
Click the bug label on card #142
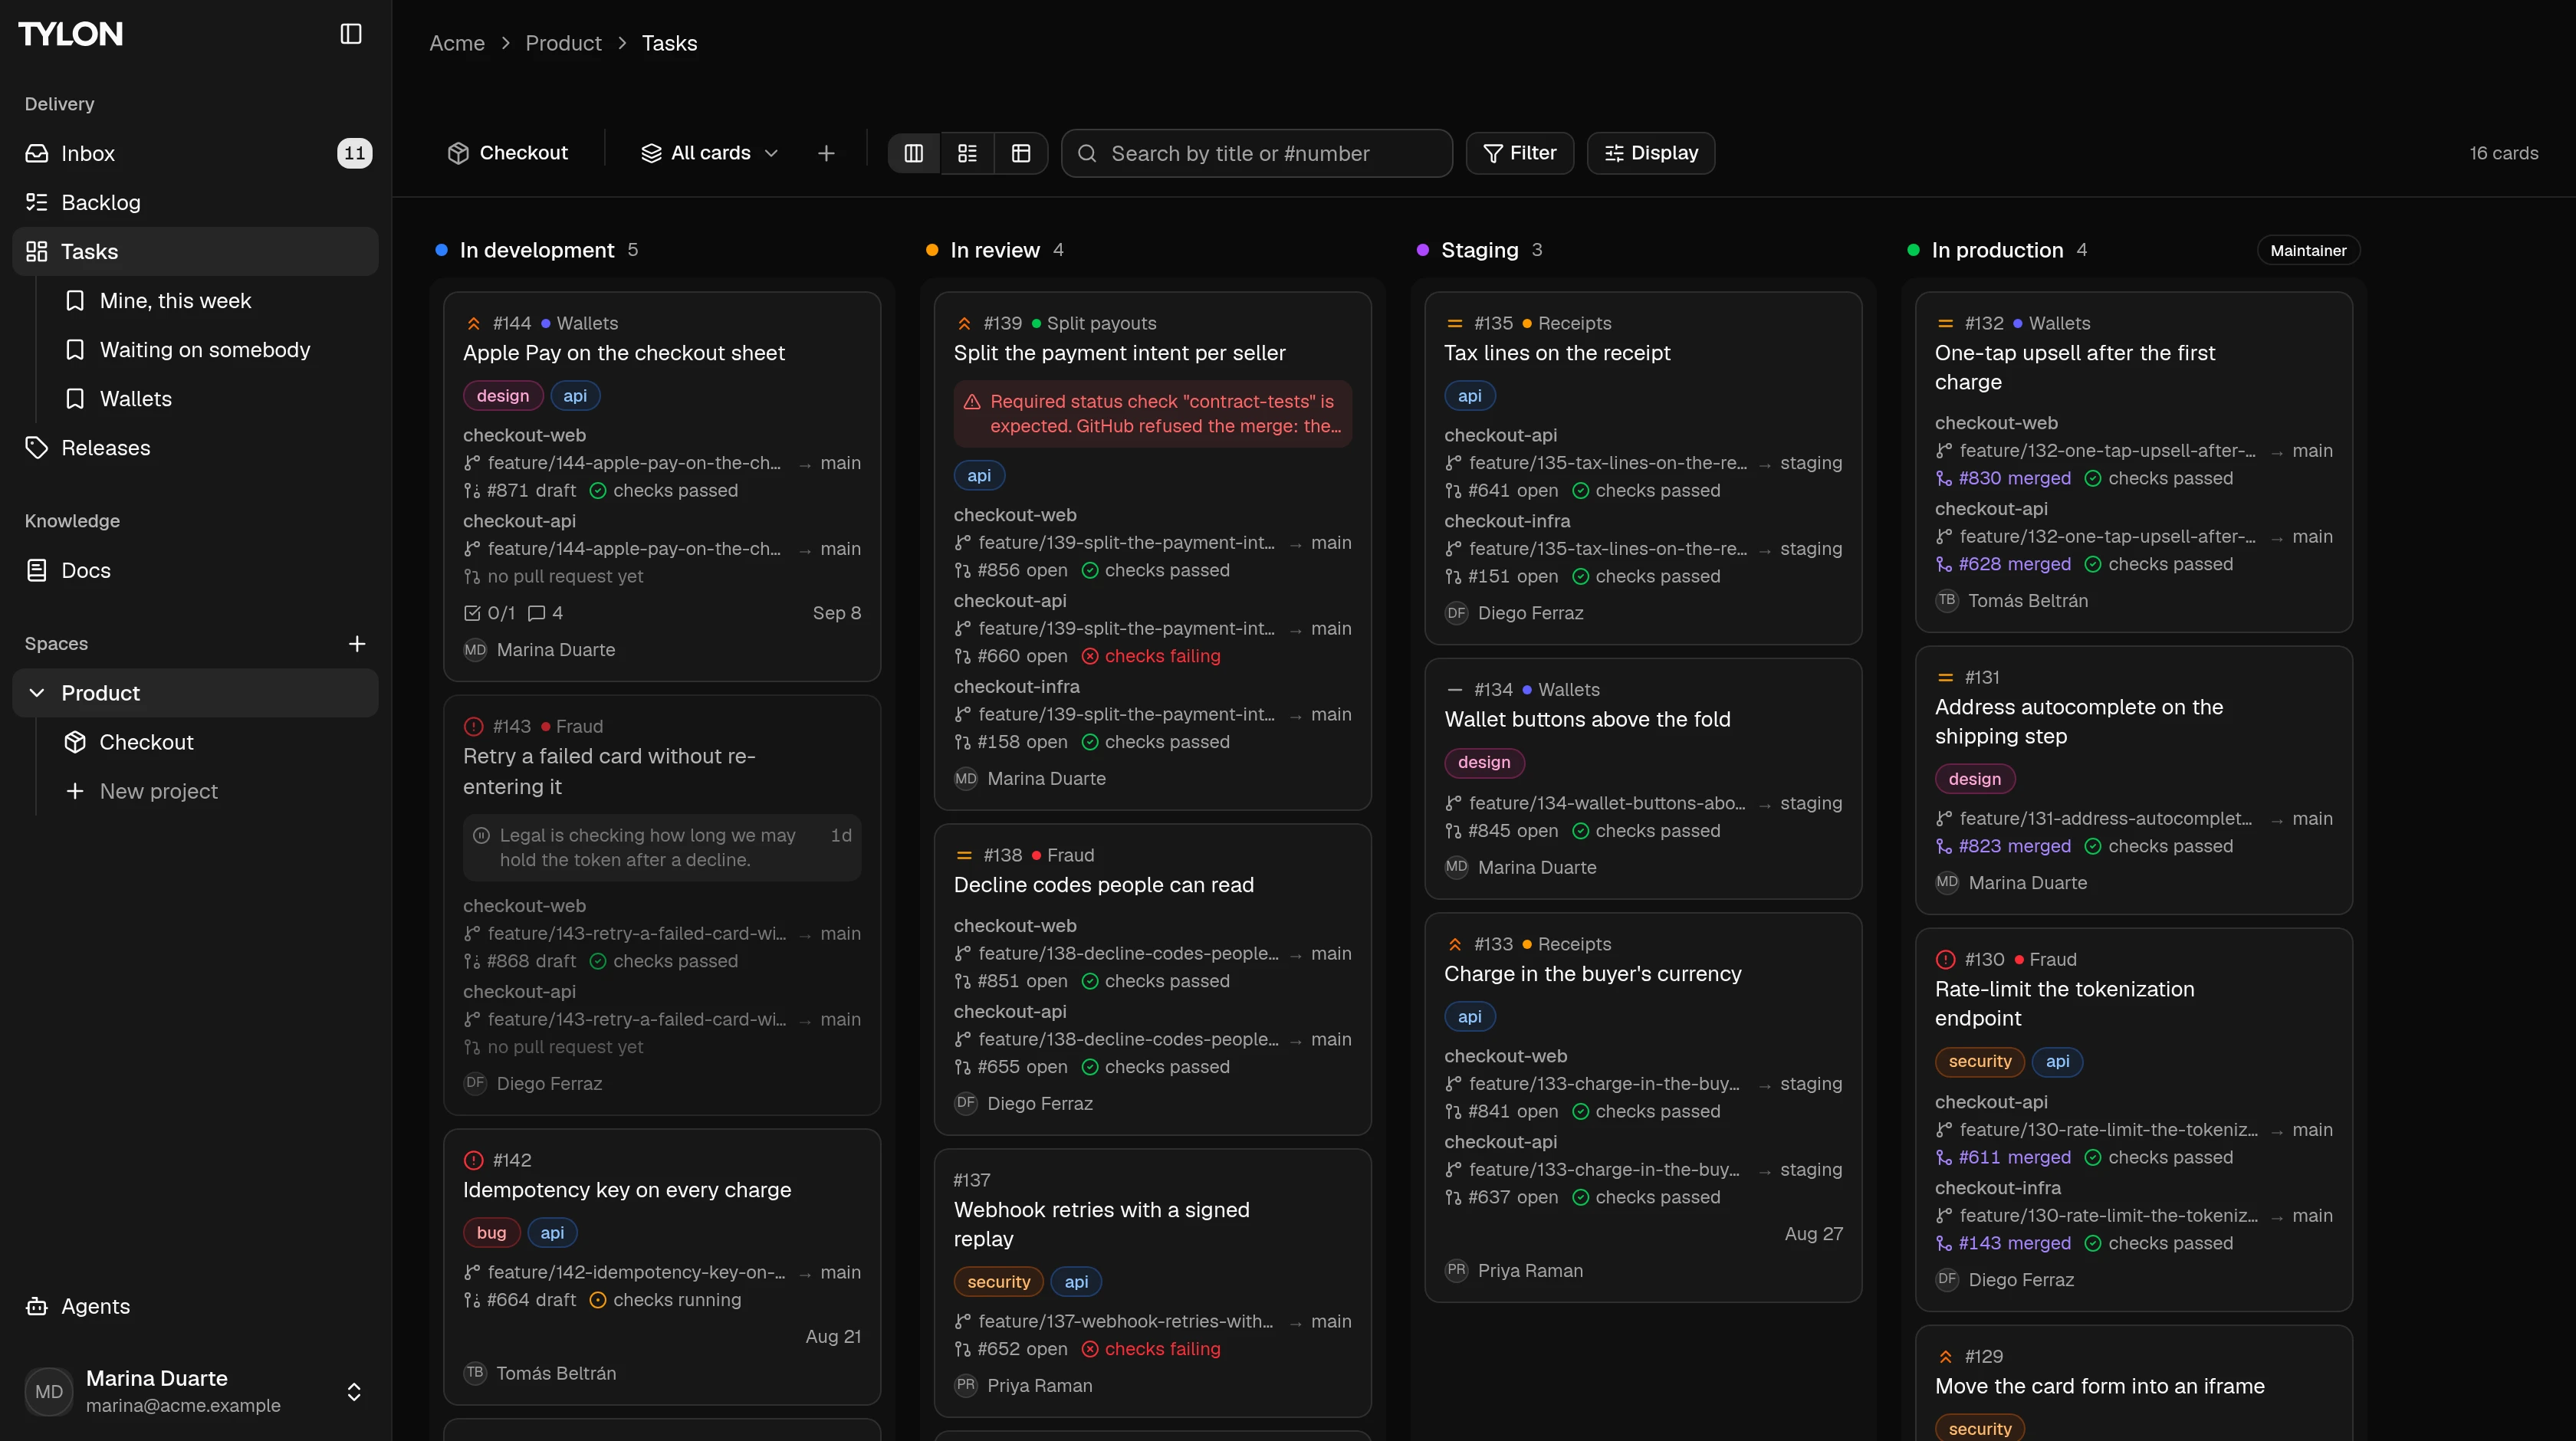click(x=491, y=1233)
